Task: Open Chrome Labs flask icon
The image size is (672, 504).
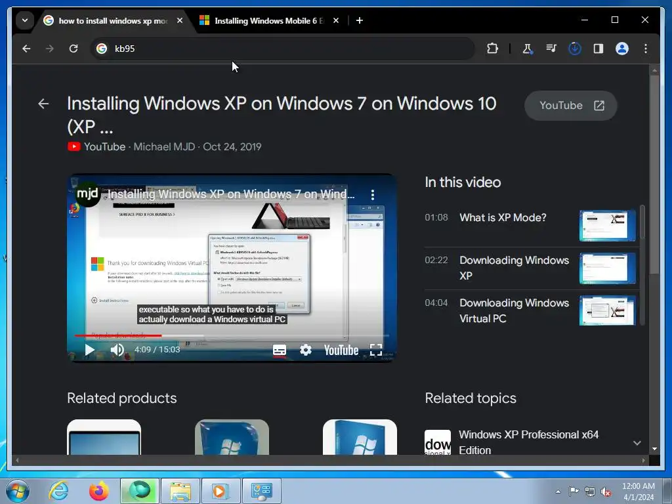Action: point(528,49)
